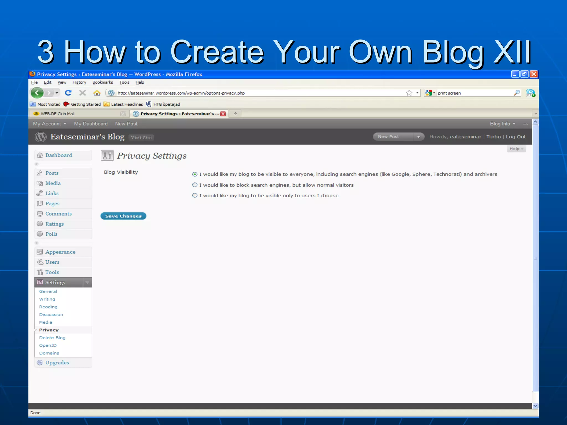Image resolution: width=567 pixels, height=425 pixels.
Task: Open the Bookmarks menu
Action: (103, 82)
